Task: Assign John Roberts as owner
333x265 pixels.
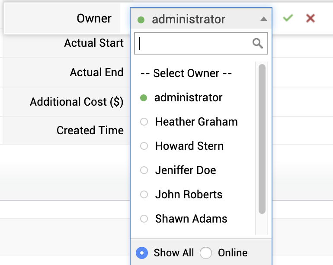Action: pyautogui.click(x=189, y=195)
